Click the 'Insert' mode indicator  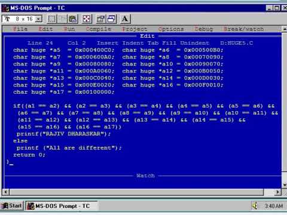(x=108, y=43)
